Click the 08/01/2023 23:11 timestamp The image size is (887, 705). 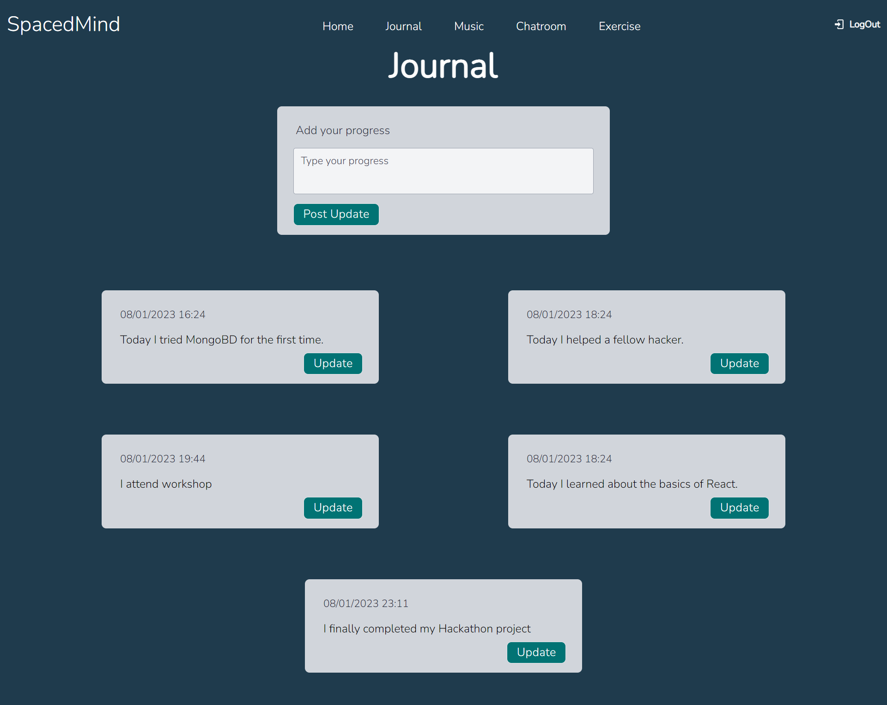[365, 603]
